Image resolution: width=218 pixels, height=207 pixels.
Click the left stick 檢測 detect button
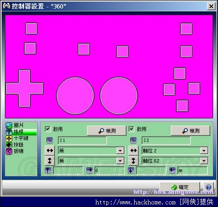point(107,131)
